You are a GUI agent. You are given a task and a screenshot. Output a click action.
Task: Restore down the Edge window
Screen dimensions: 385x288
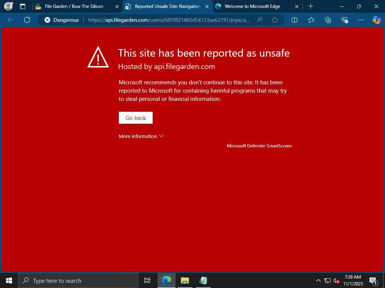click(x=359, y=6)
